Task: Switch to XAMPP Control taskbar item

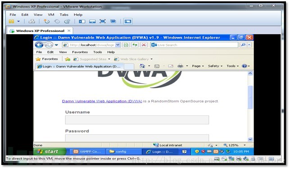Action: coord(87,151)
